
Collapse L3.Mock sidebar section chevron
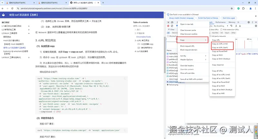[x=29, y=33]
